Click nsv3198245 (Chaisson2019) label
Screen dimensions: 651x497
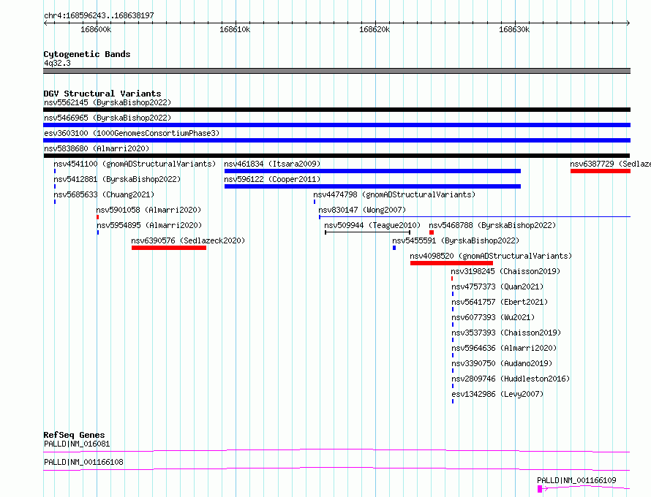coord(505,271)
